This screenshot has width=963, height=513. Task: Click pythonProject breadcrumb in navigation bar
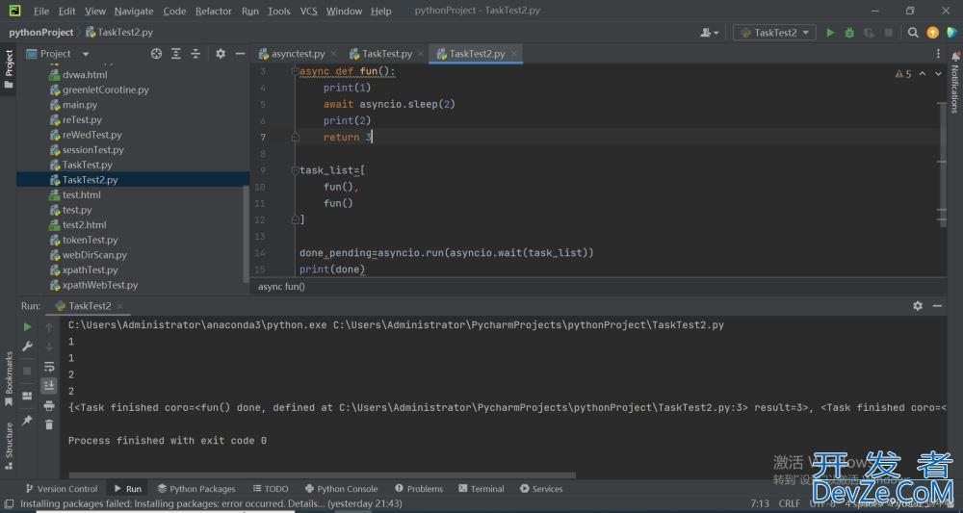pyautogui.click(x=41, y=33)
